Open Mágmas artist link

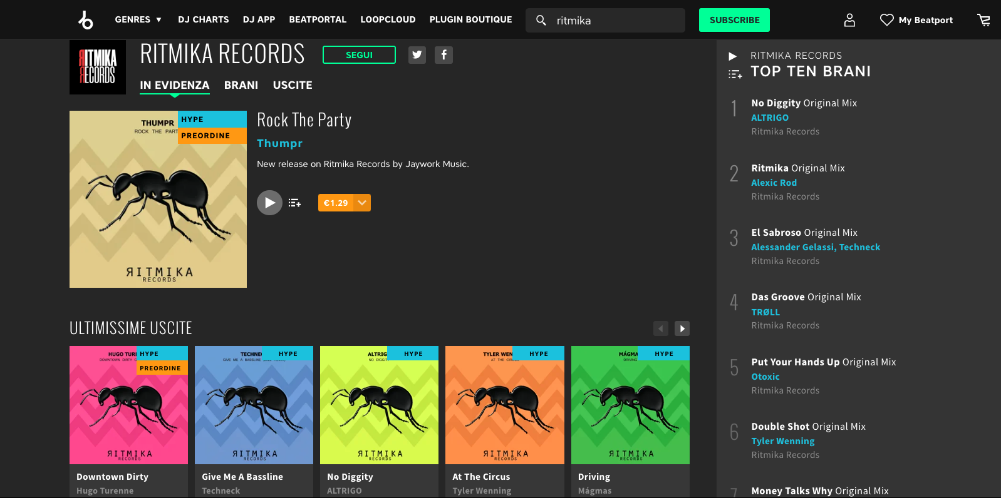point(594,491)
